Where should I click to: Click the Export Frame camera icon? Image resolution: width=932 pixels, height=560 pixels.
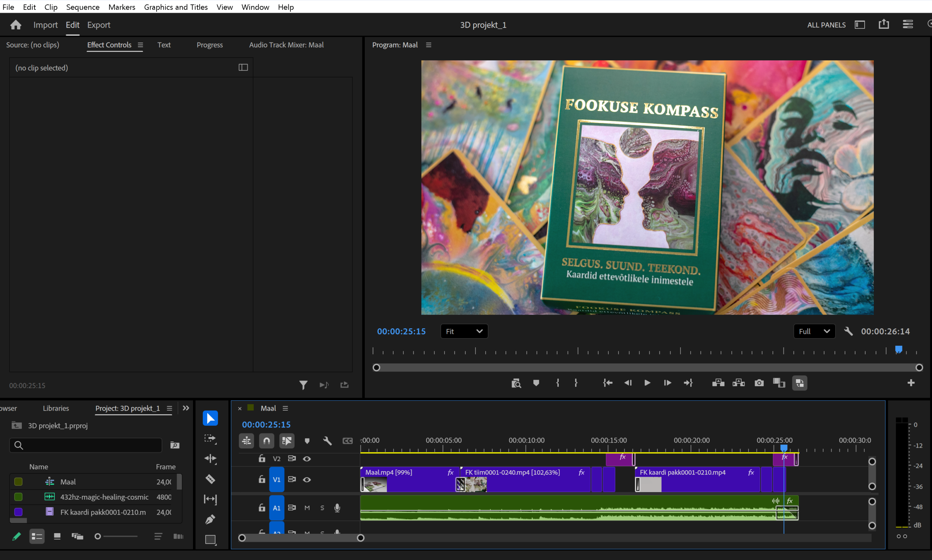click(x=759, y=383)
